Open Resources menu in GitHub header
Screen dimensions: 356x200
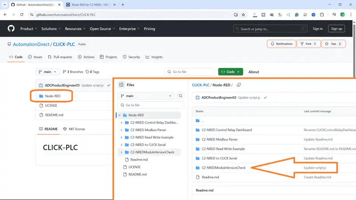click(x=75, y=29)
